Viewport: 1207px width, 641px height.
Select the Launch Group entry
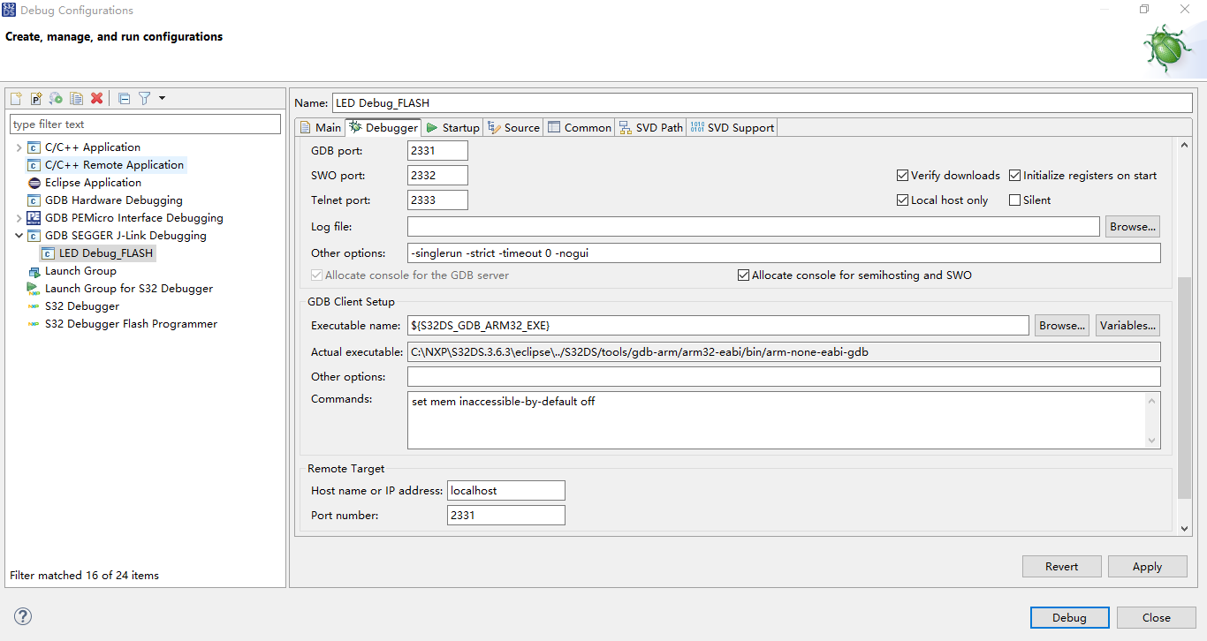(x=80, y=271)
